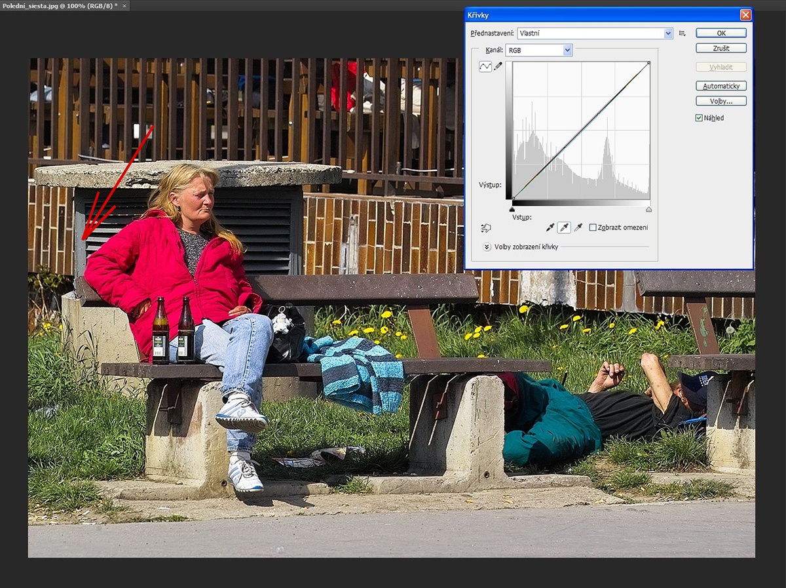Confirm curves with the OK button
The width and height of the screenshot is (786, 588).
point(721,33)
